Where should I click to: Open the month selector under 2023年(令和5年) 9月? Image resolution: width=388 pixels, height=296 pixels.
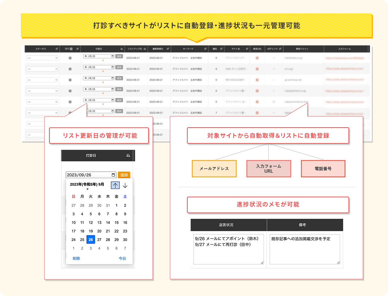point(87,189)
